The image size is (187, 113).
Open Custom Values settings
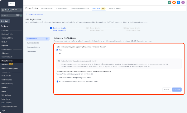(x=7, y=80)
